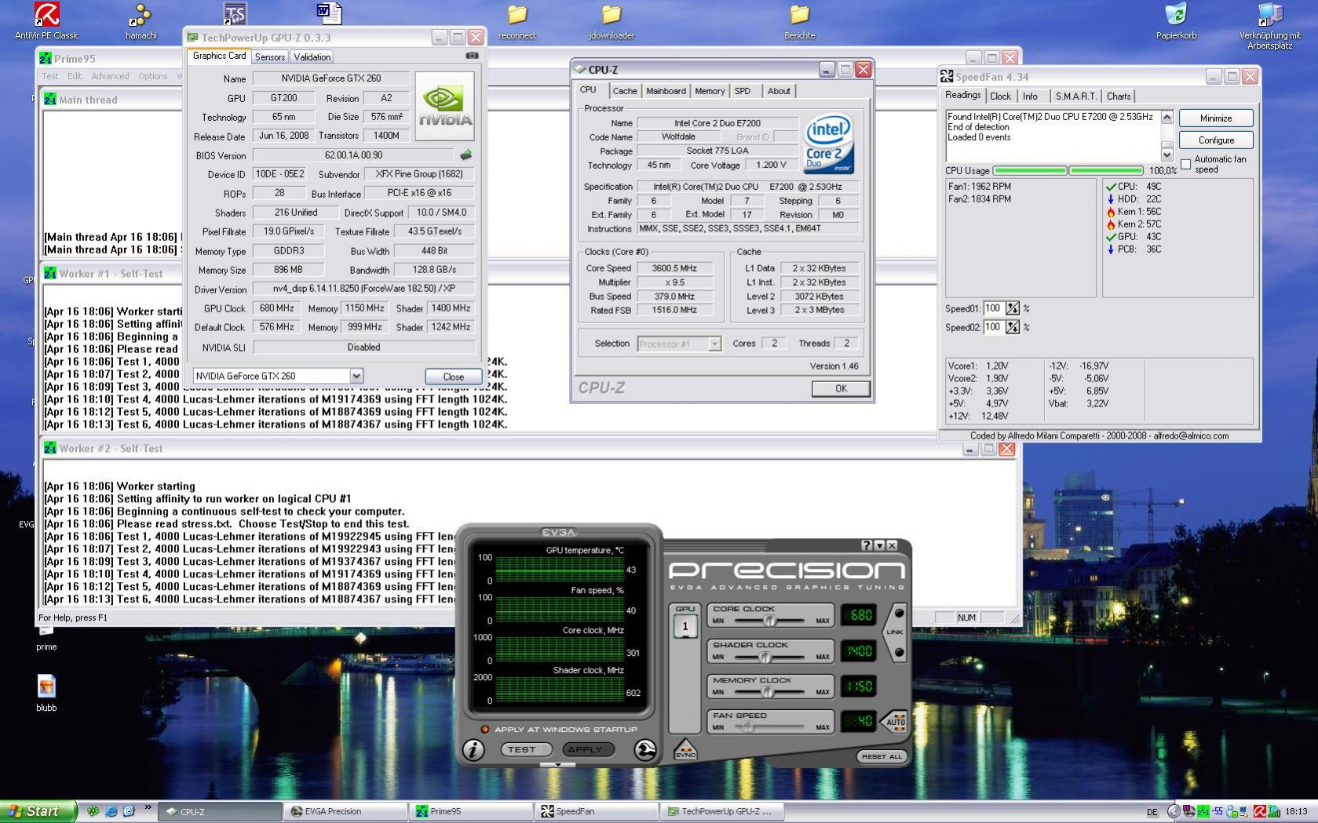The width and height of the screenshot is (1318, 823).
Task: Show hidden tray icons arrow
Action: pyautogui.click(x=1174, y=811)
